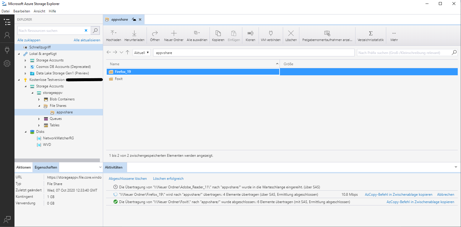This screenshot has width=461, height=227.
Task: Sort by the Größe column header
Action: [x=369, y=64]
